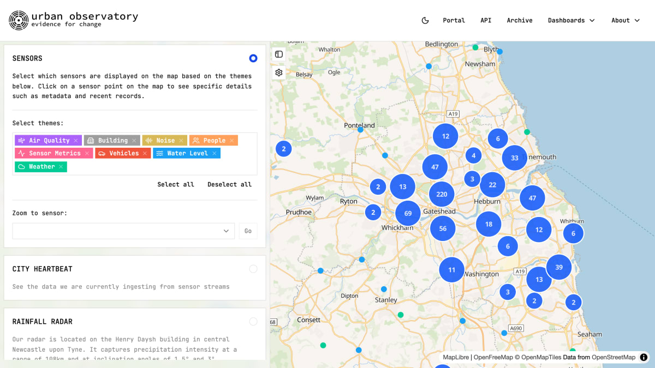Toggle the sidebar panel icon on map
Viewport: 655px width, 368px height.
tap(279, 54)
